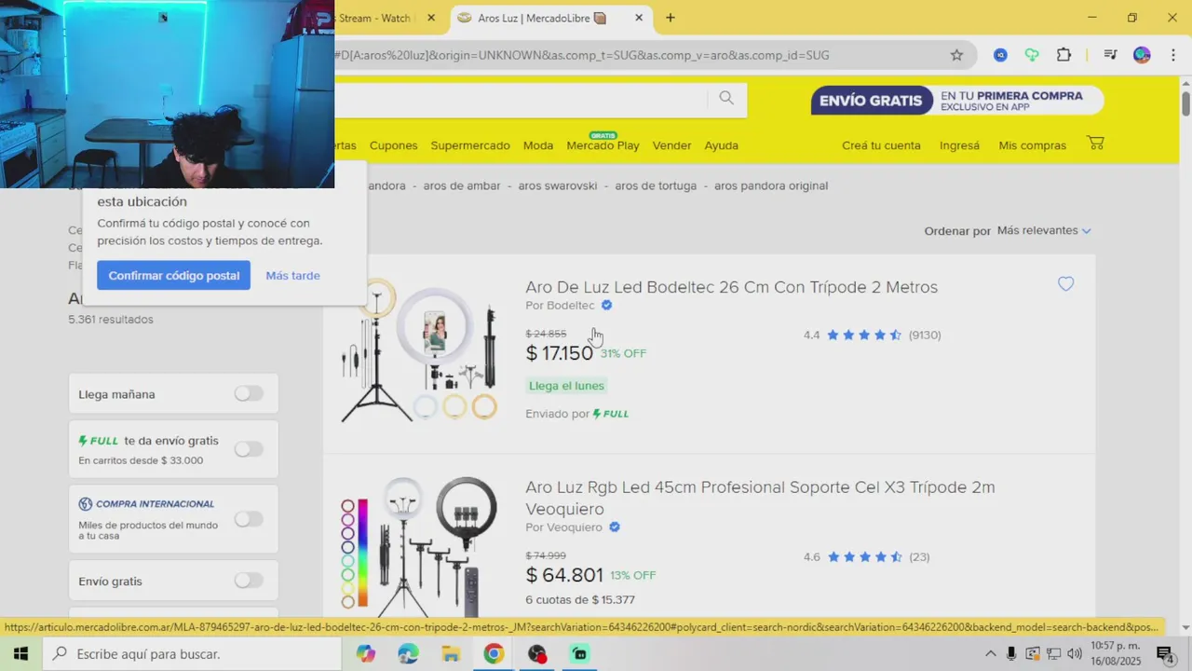Screen dimensions: 1192x671
Task: Open Windows Start menu
Action: click(x=20, y=654)
